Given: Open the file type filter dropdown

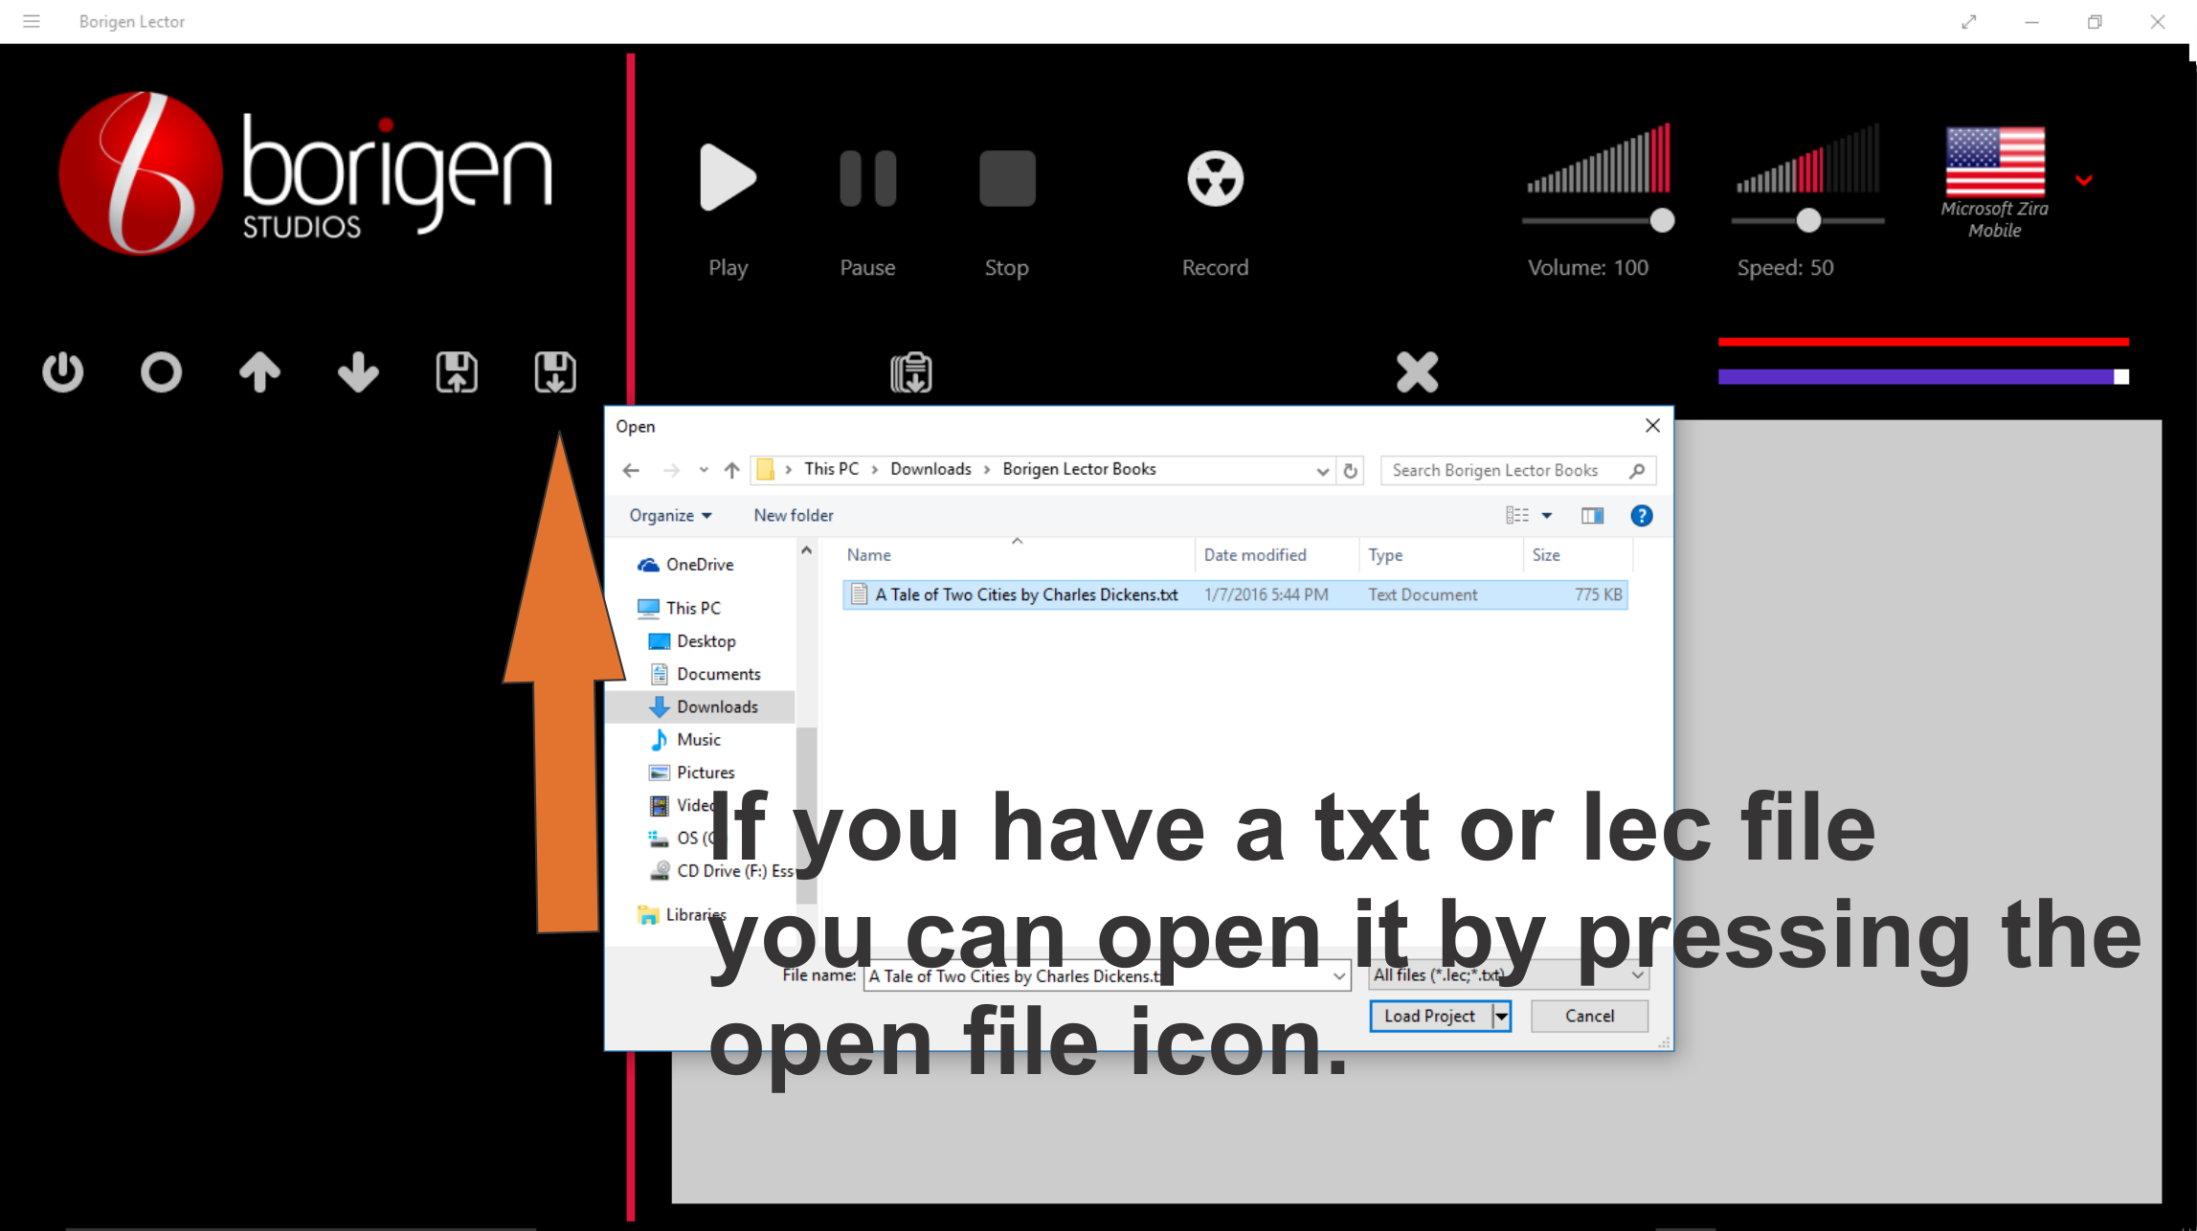Looking at the screenshot, I should [x=1637, y=975].
